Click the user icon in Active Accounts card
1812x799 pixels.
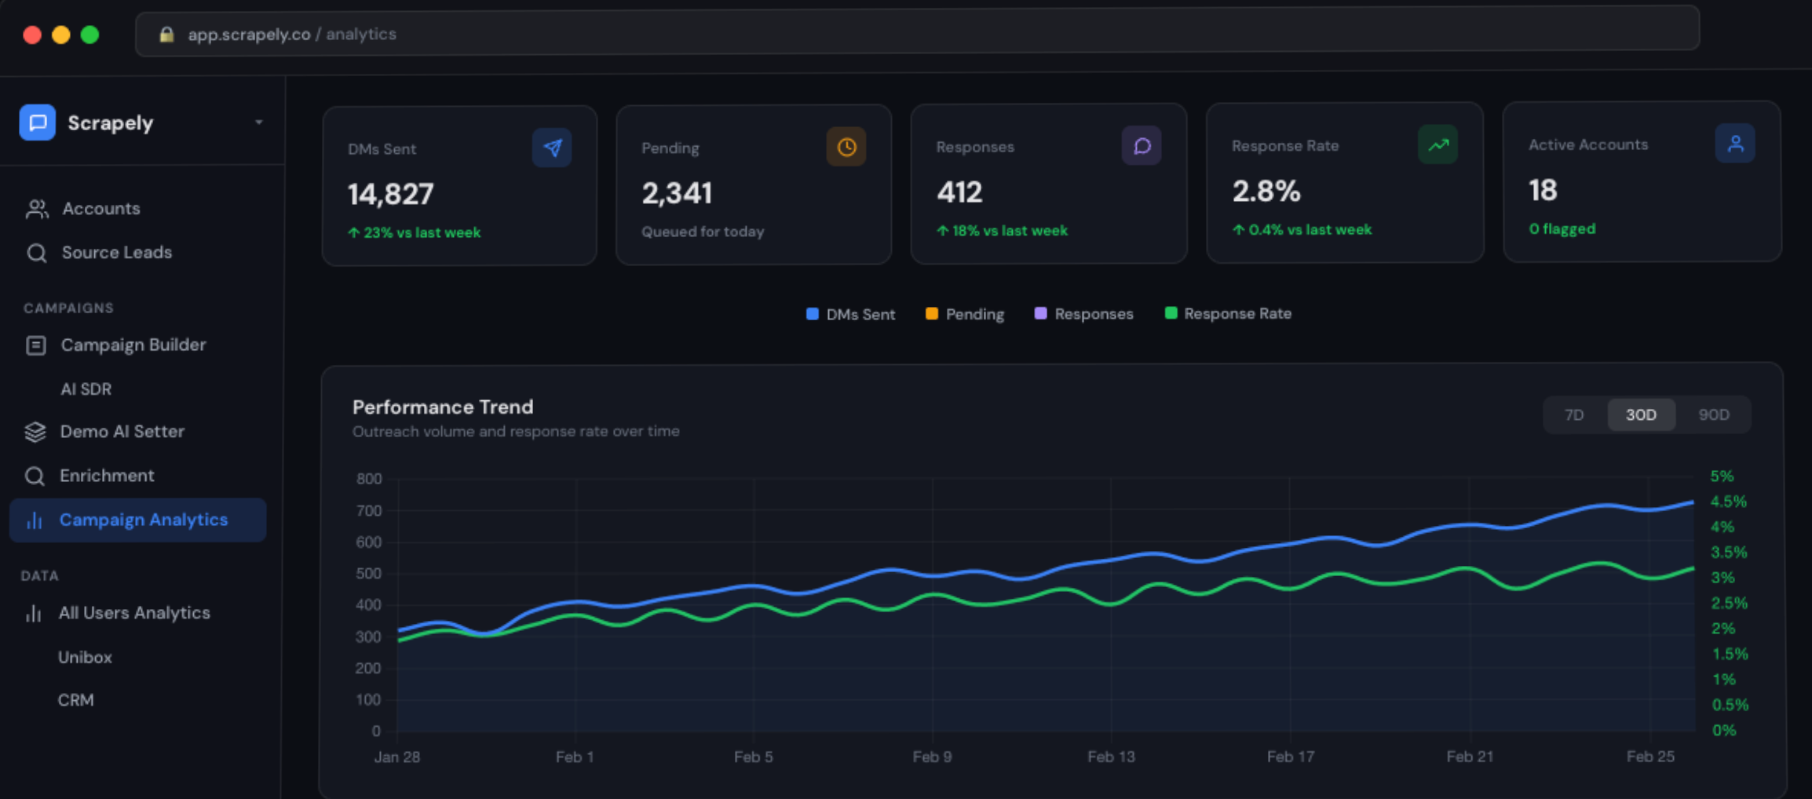point(1735,144)
